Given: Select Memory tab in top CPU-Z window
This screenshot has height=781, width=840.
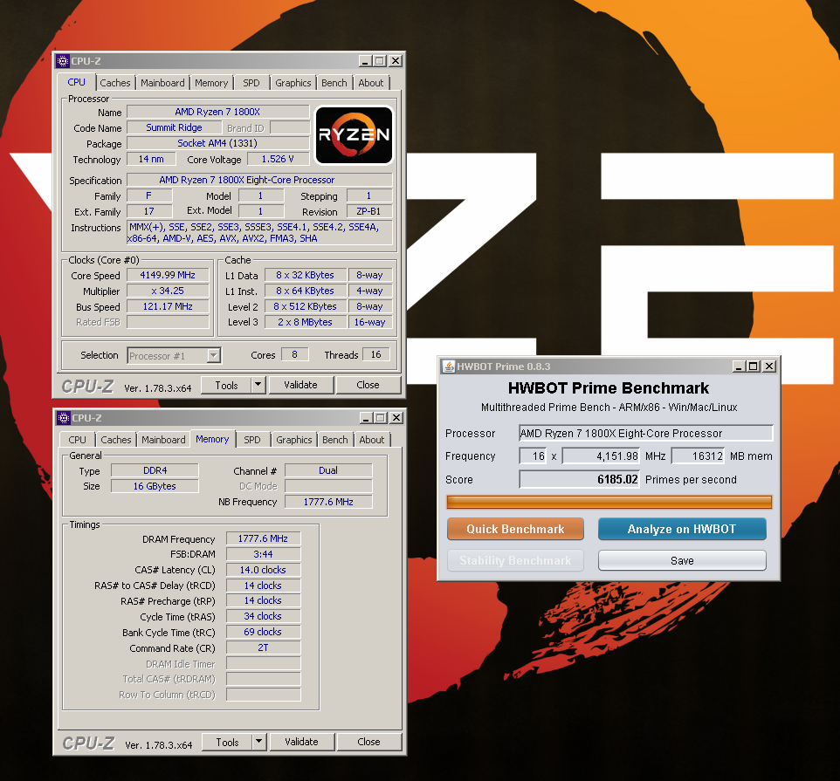Looking at the screenshot, I should coord(211,83).
